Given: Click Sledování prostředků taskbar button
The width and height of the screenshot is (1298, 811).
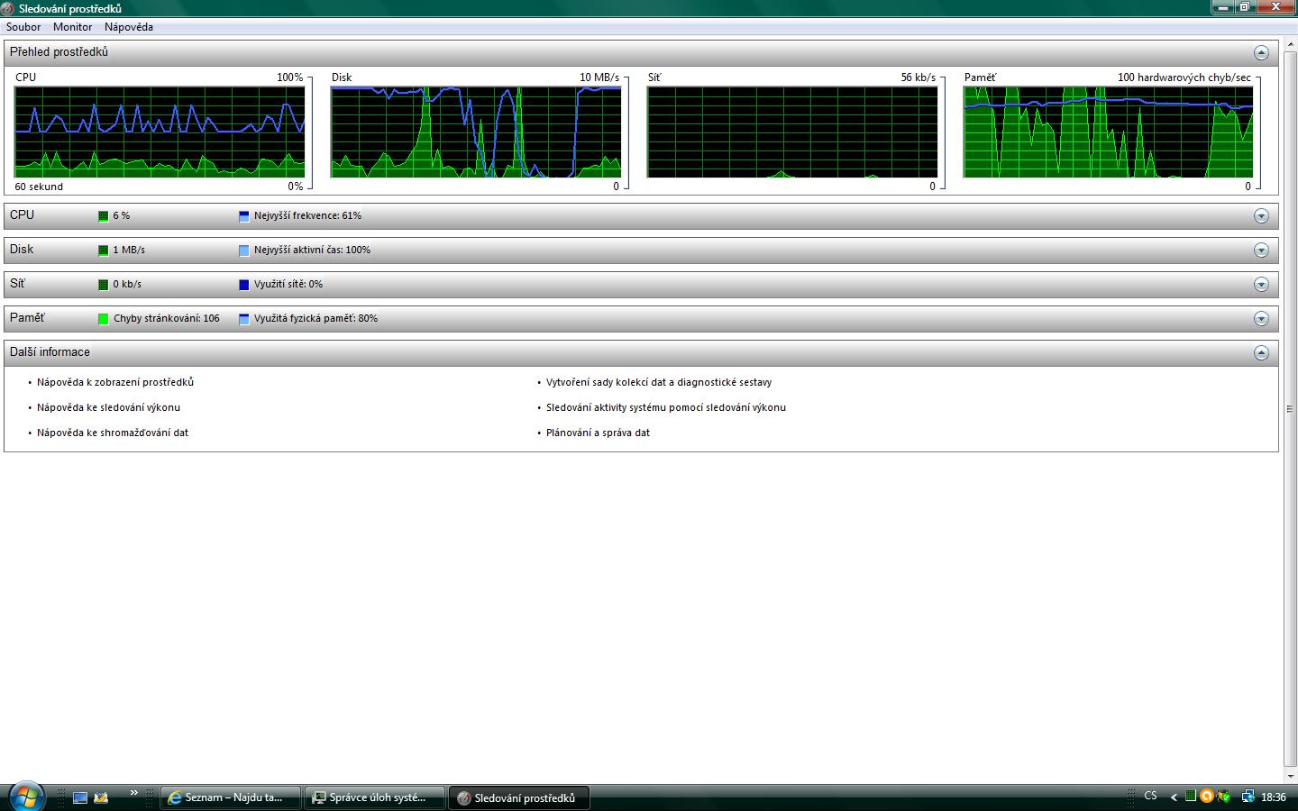Looking at the screenshot, I should [519, 797].
